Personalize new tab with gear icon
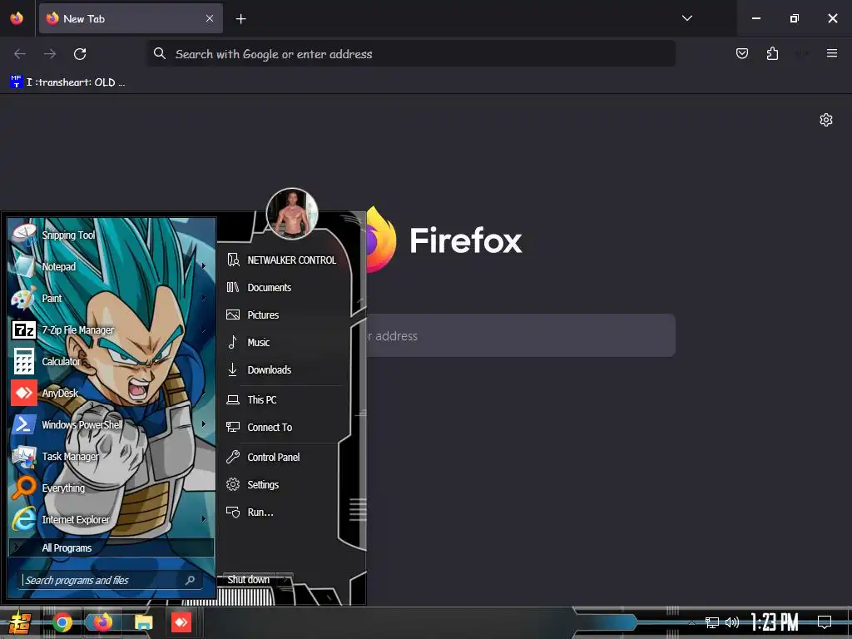The width and height of the screenshot is (852, 639). tap(826, 120)
